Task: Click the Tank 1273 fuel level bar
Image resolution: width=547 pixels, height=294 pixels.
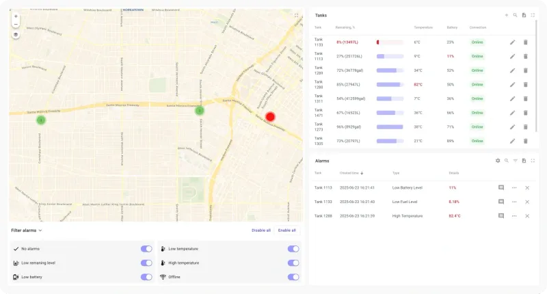Action: click(390, 127)
